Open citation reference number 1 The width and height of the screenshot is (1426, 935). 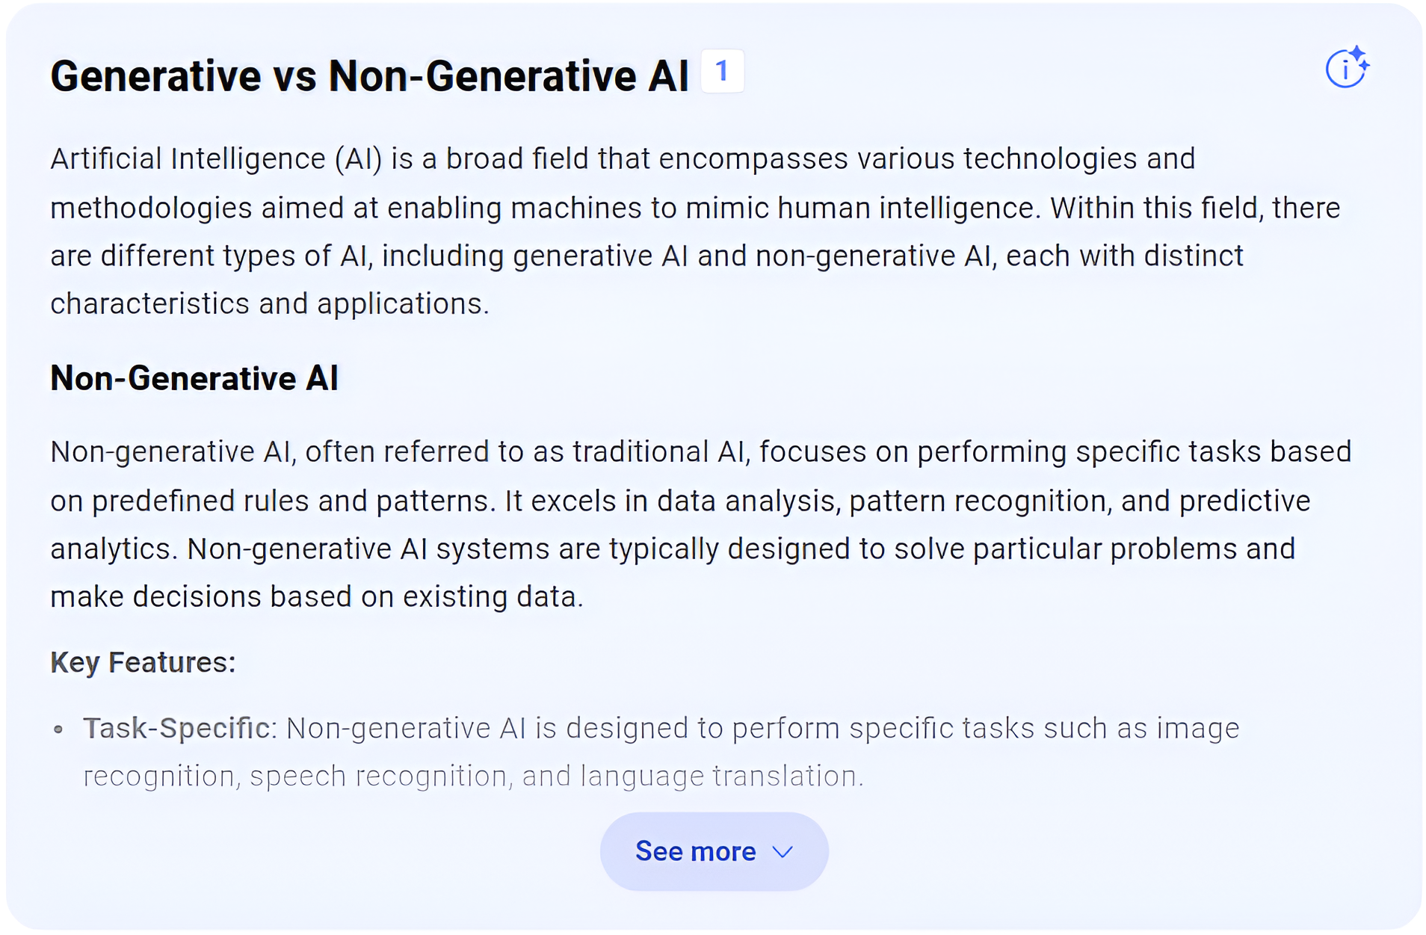[x=722, y=72]
